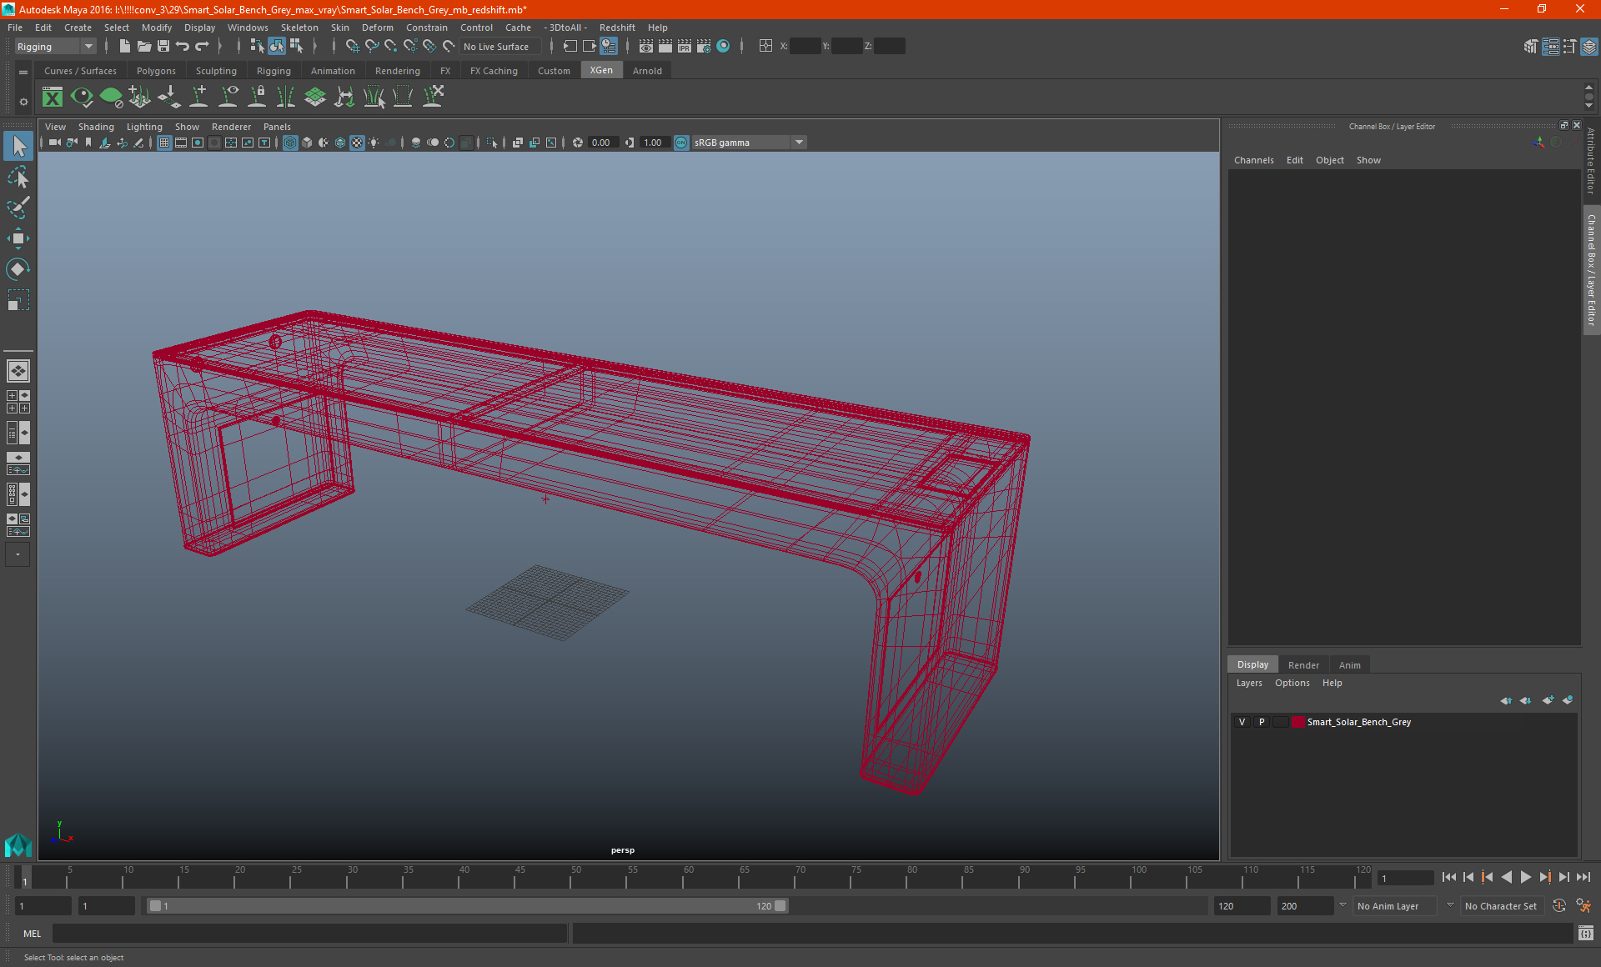
Task: Pick the Paint selection tool
Action: [18, 208]
